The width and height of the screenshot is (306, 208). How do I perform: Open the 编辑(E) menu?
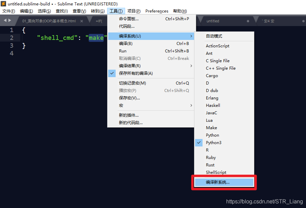pyautogui.click(x=26, y=11)
